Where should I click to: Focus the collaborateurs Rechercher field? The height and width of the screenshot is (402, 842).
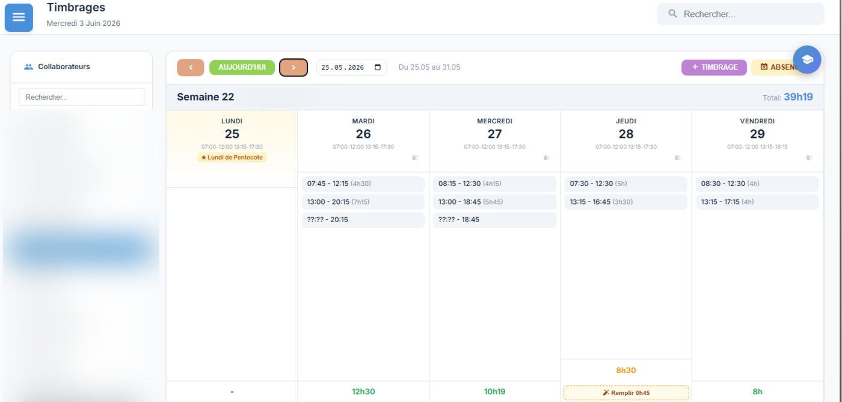(x=82, y=97)
